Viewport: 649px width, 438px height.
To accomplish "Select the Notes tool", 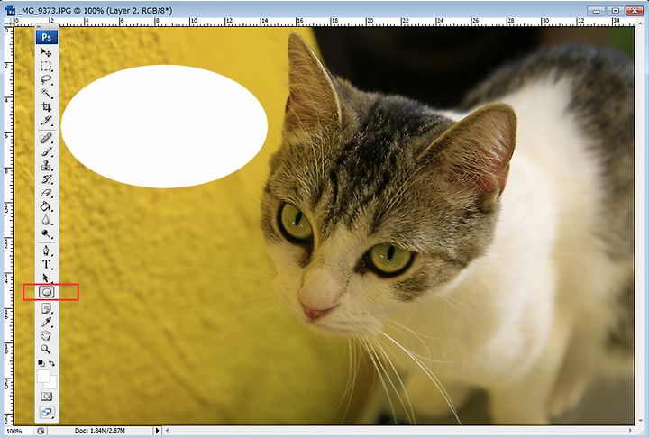I will coord(46,308).
